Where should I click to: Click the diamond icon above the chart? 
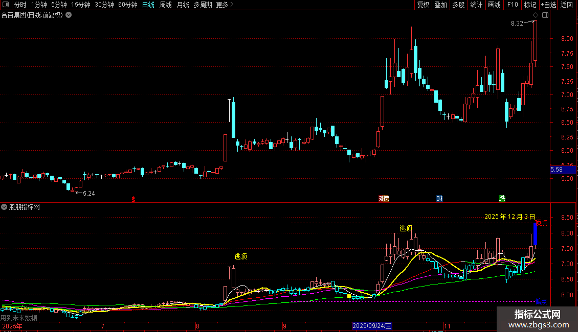pos(536,15)
